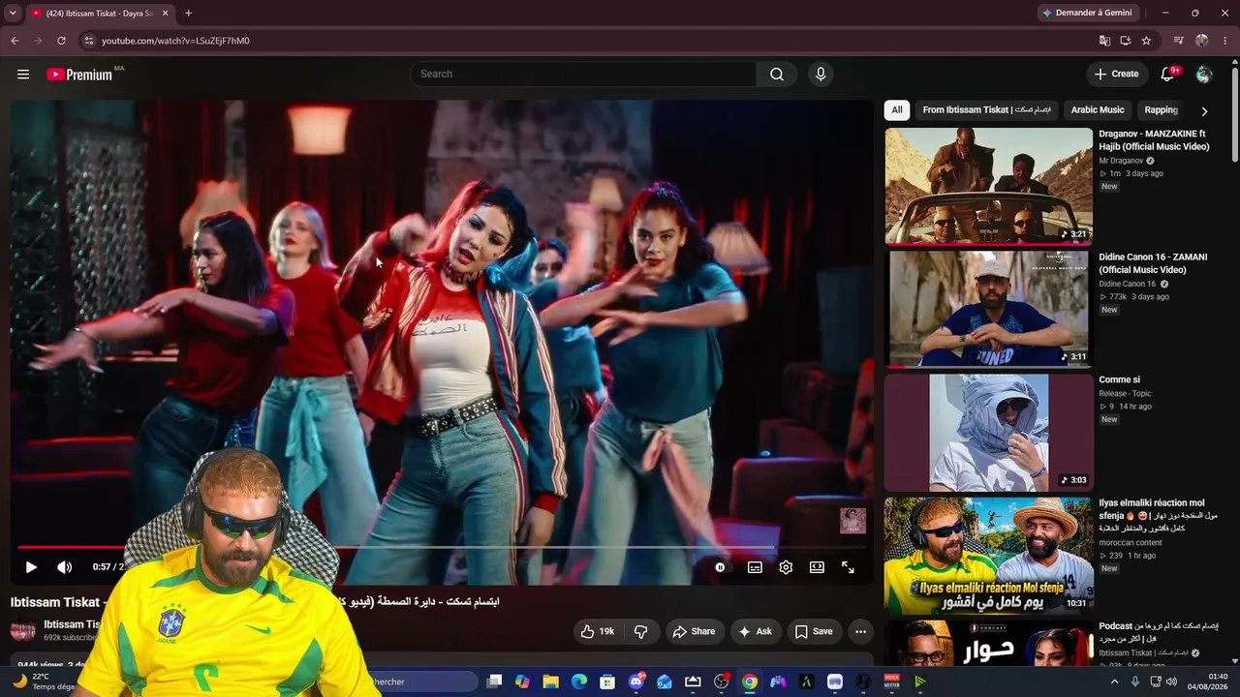Click the Ask button below the video
The image size is (1240, 697).
(756, 631)
